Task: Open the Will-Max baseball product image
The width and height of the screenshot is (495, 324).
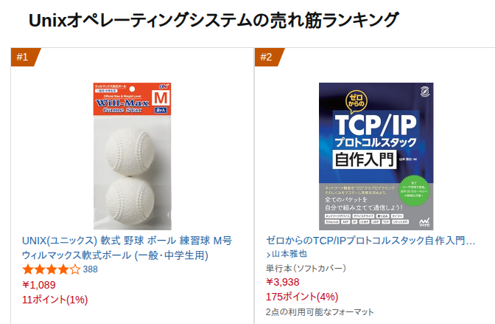Action: [133, 156]
